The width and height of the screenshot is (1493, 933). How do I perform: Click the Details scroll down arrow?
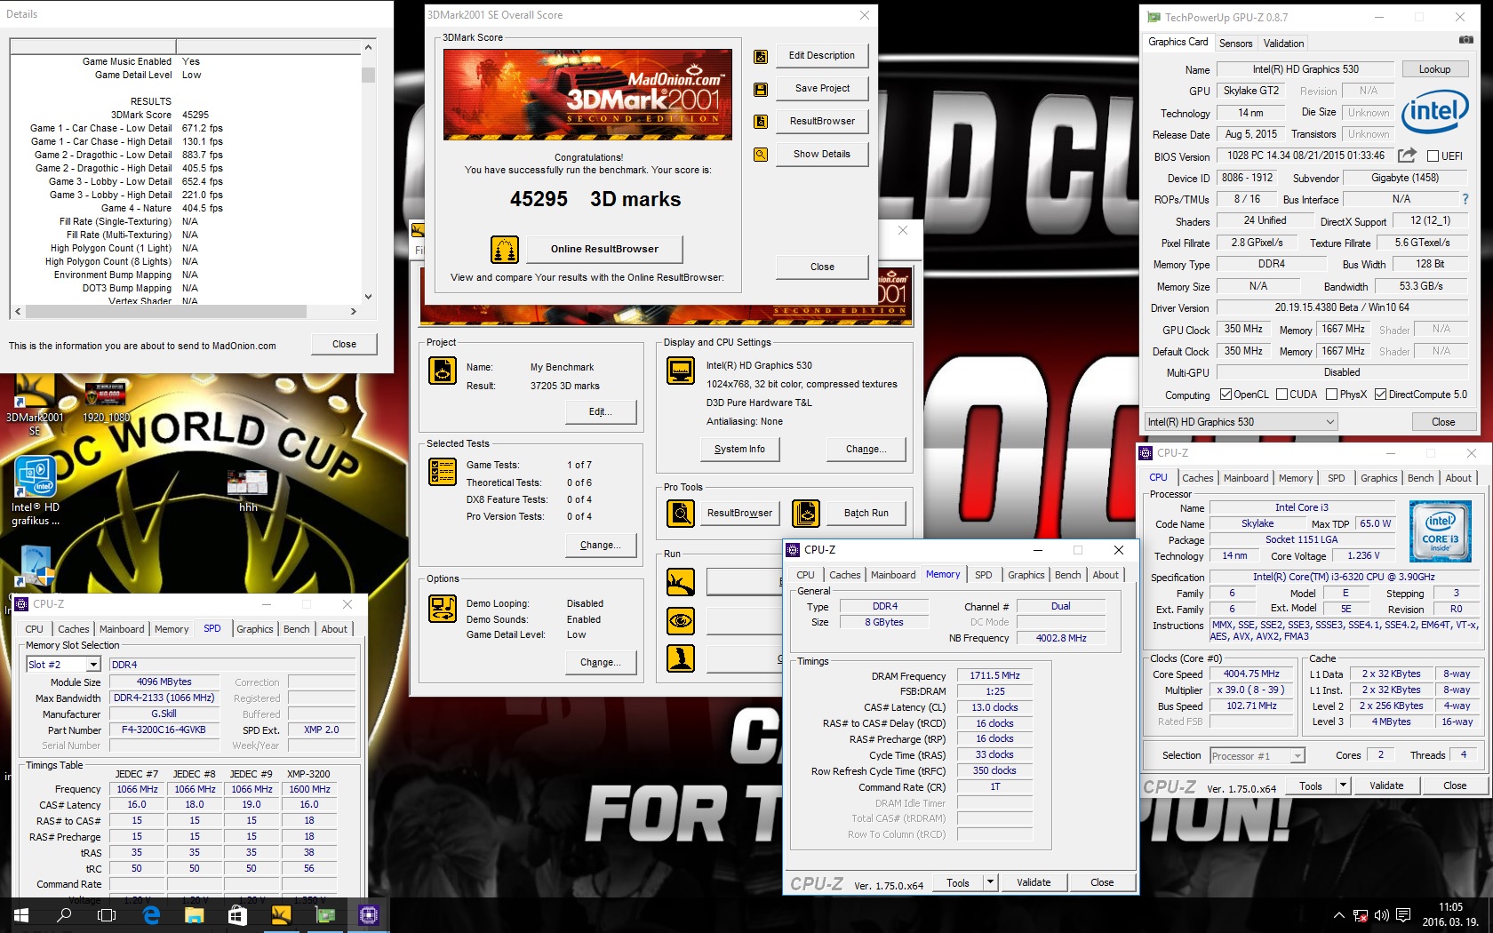click(368, 297)
